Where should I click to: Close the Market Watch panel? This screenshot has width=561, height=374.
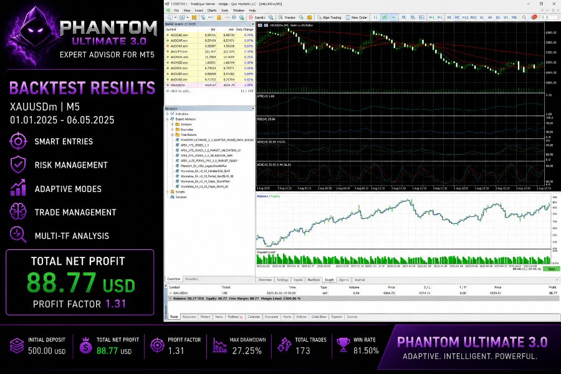click(x=252, y=24)
